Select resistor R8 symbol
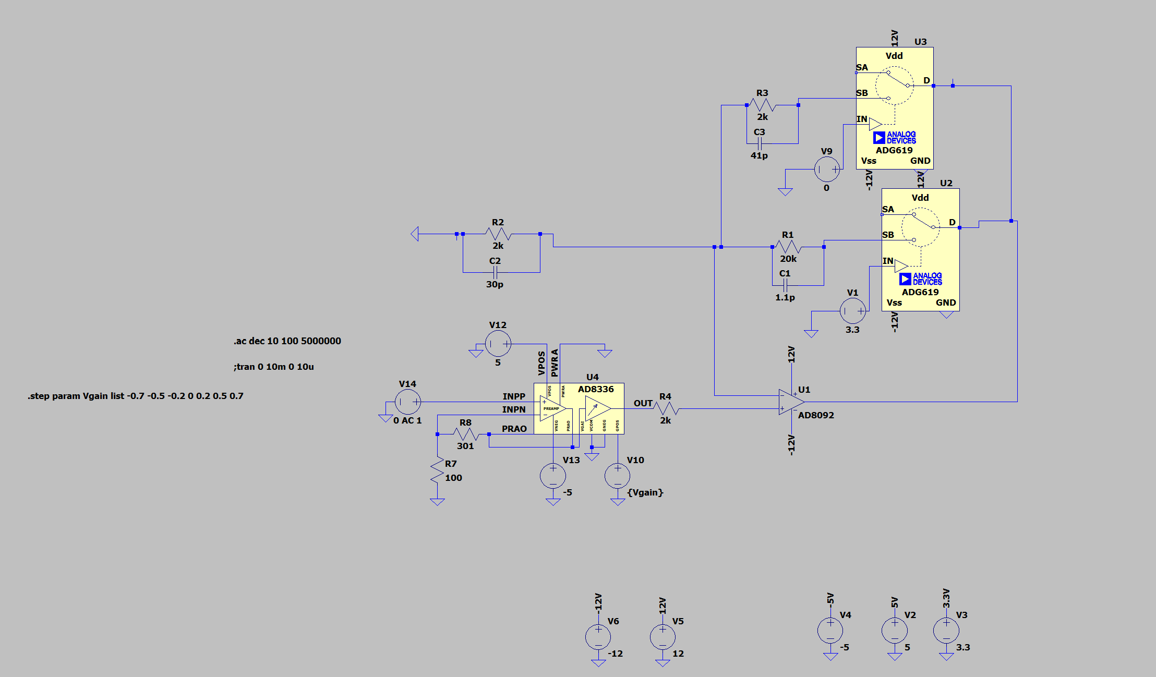1156x677 pixels. coord(466,434)
